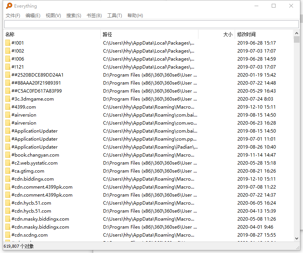
Task: Click the search input field
Action: click(151, 24)
